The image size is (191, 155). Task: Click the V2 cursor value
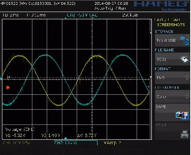tap(51, 135)
